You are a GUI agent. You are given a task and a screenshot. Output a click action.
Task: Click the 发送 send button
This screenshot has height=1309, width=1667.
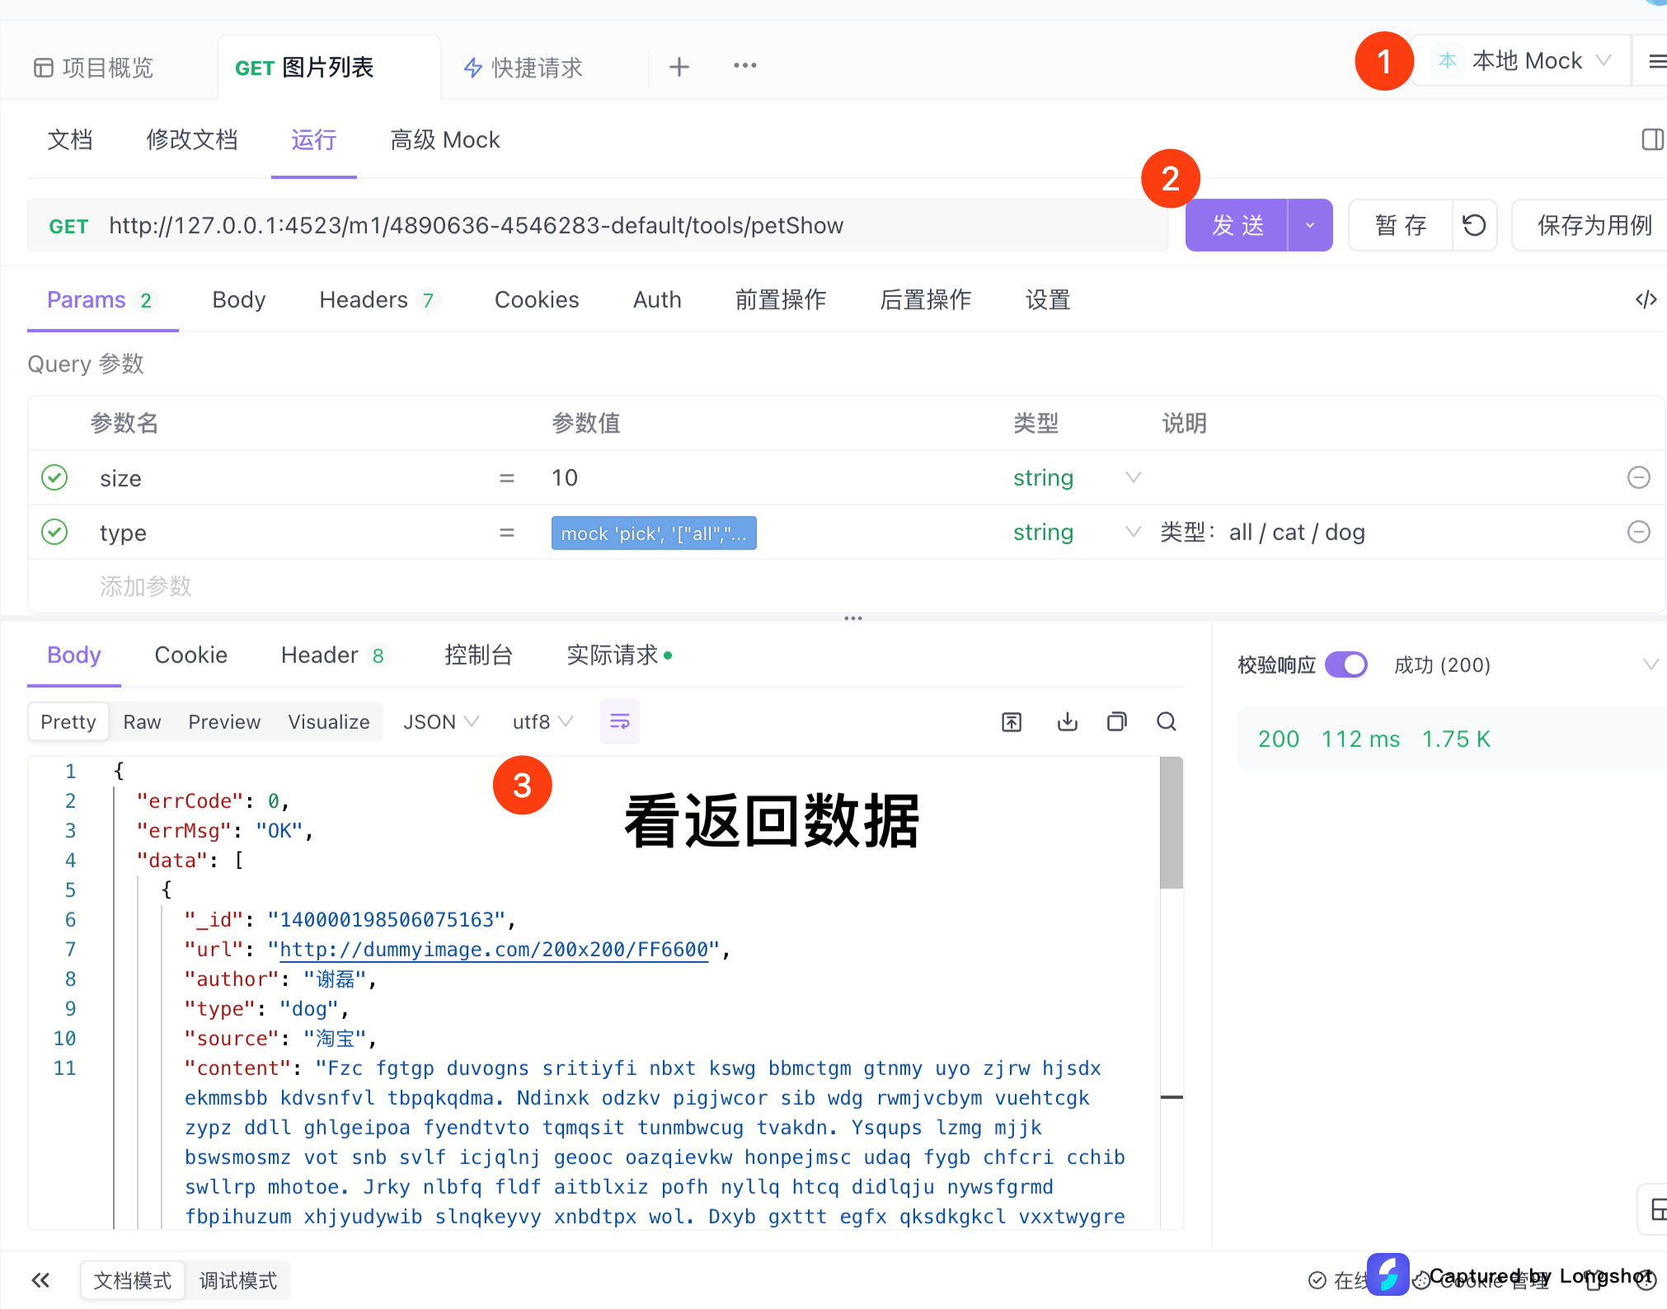click(1237, 225)
